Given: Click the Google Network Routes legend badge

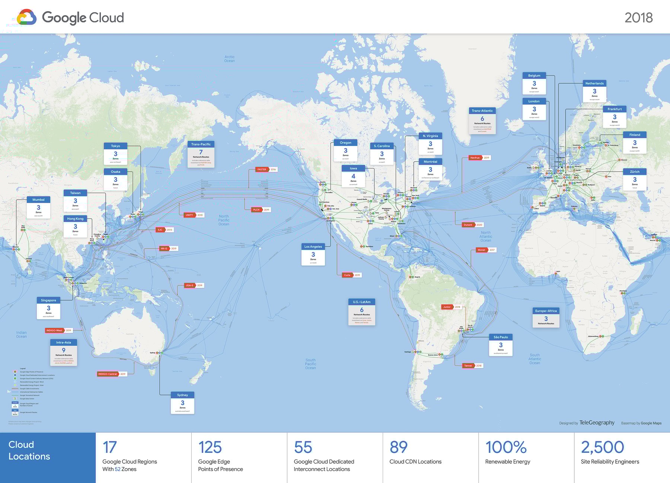Looking at the screenshot, I should (x=15, y=413).
